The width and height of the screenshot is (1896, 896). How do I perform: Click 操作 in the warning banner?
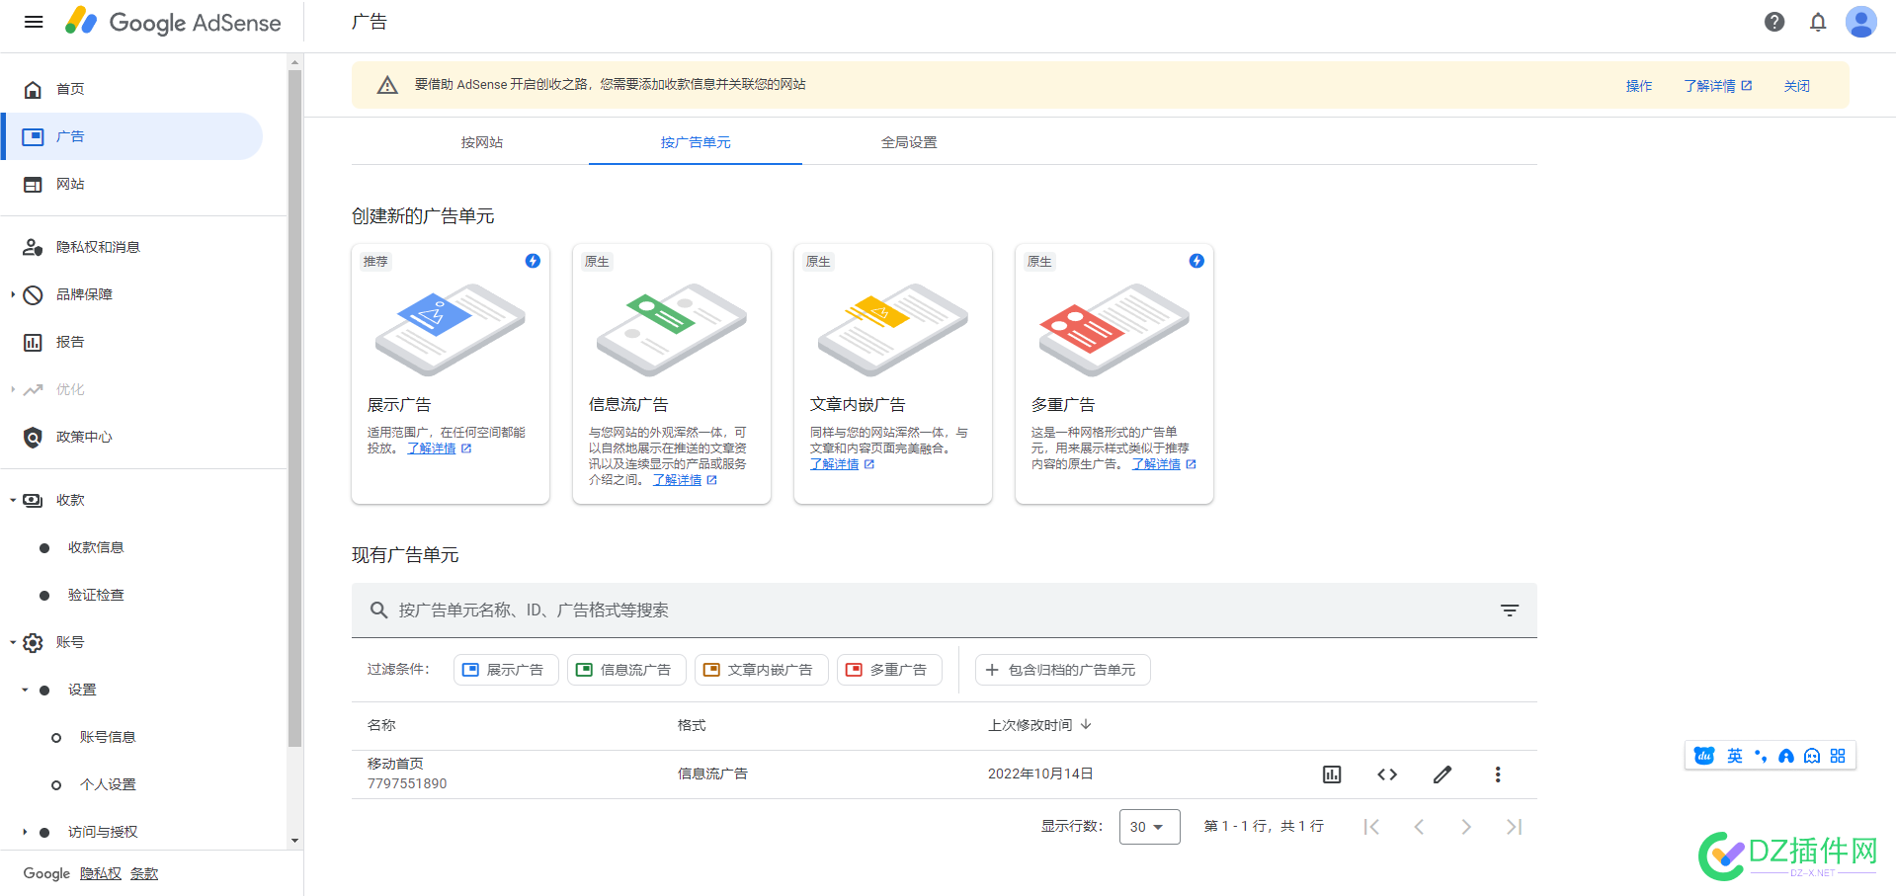pos(1639,86)
